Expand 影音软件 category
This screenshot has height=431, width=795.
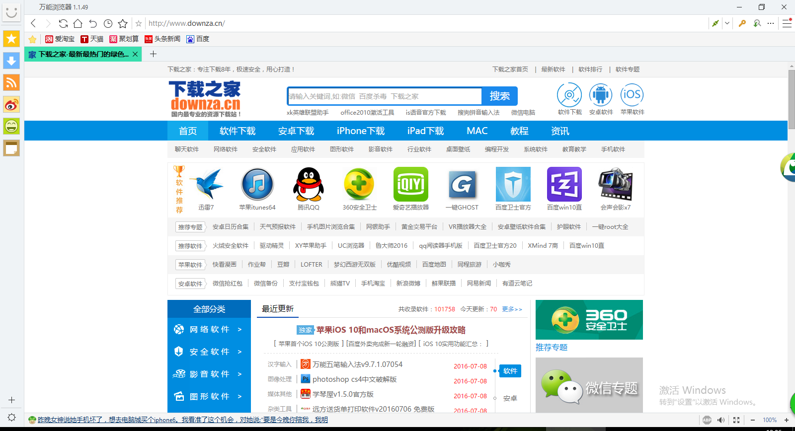point(209,374)
